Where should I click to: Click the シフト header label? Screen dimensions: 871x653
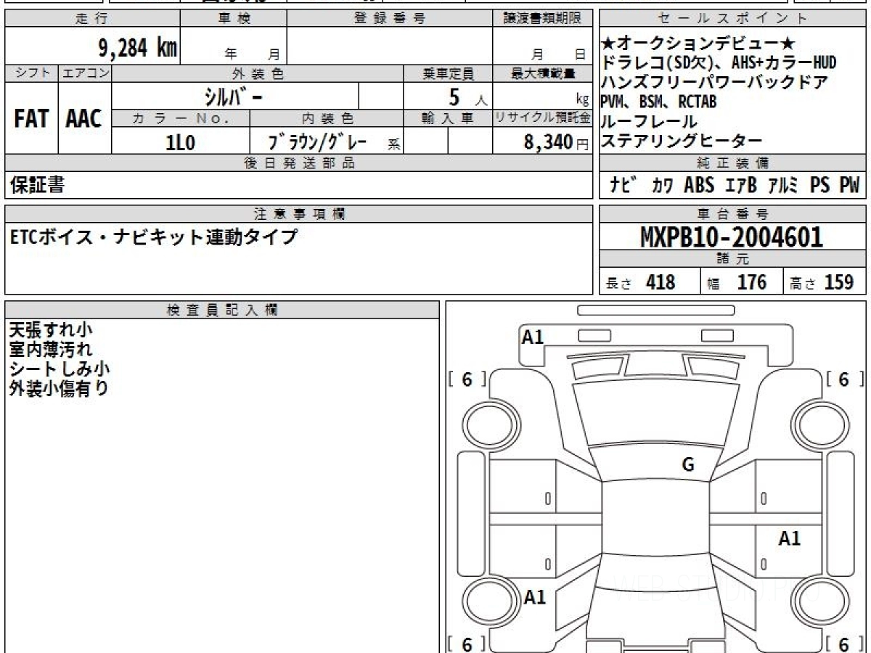32,73
